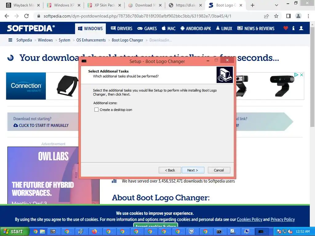Tick the Create a desktop icon checkbox
This screenshot has width=315, height=236.
[96, 110]
